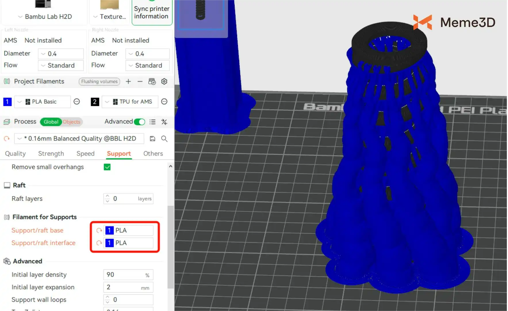Open project filament settings gear icon
Viewport: 508px width, 311px height.
click(164, 81)
